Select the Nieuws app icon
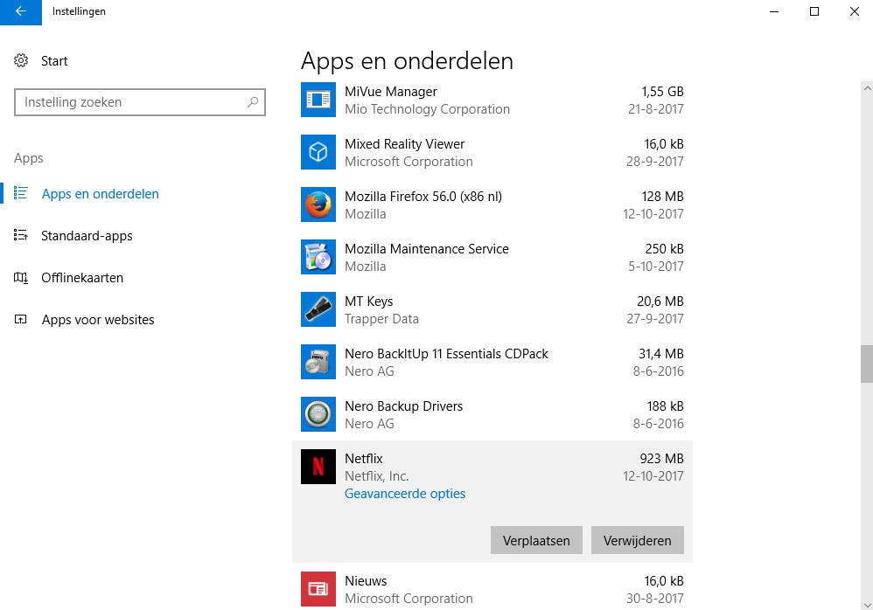 click(318, 589)
